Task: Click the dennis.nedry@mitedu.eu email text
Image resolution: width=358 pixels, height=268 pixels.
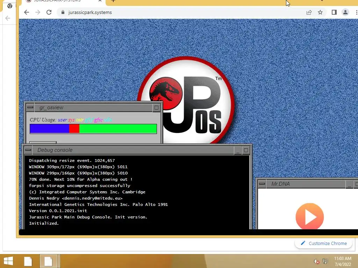Action: pos(92,198)
